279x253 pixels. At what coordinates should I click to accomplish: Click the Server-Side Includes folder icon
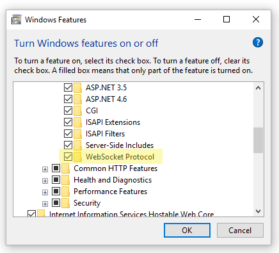(x=78, y=145)
